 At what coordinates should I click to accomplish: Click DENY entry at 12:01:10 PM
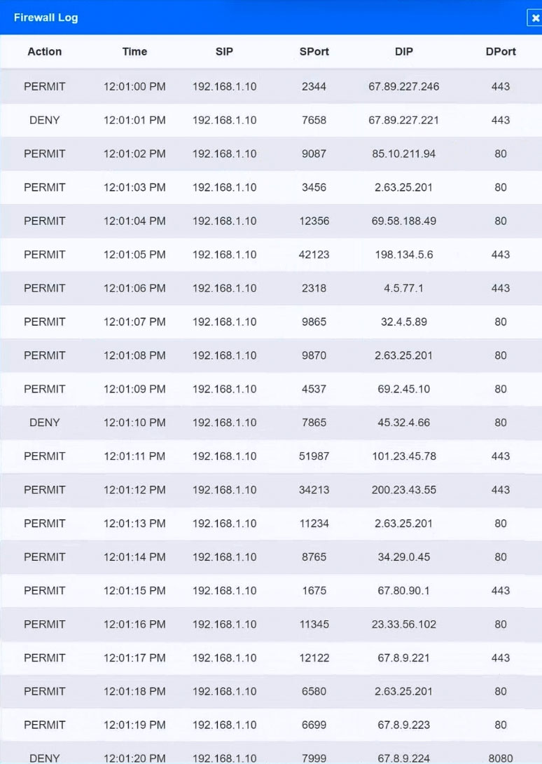tap(44, 423)
